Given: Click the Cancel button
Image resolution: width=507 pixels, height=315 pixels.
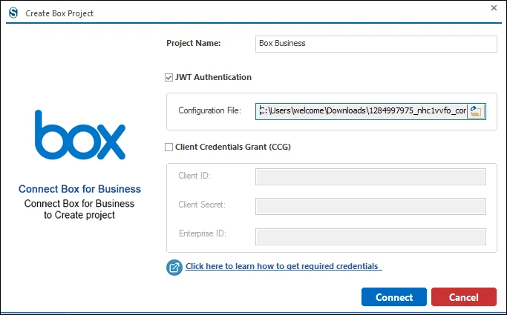Looking at the screenshot, I should coord(464,297).
